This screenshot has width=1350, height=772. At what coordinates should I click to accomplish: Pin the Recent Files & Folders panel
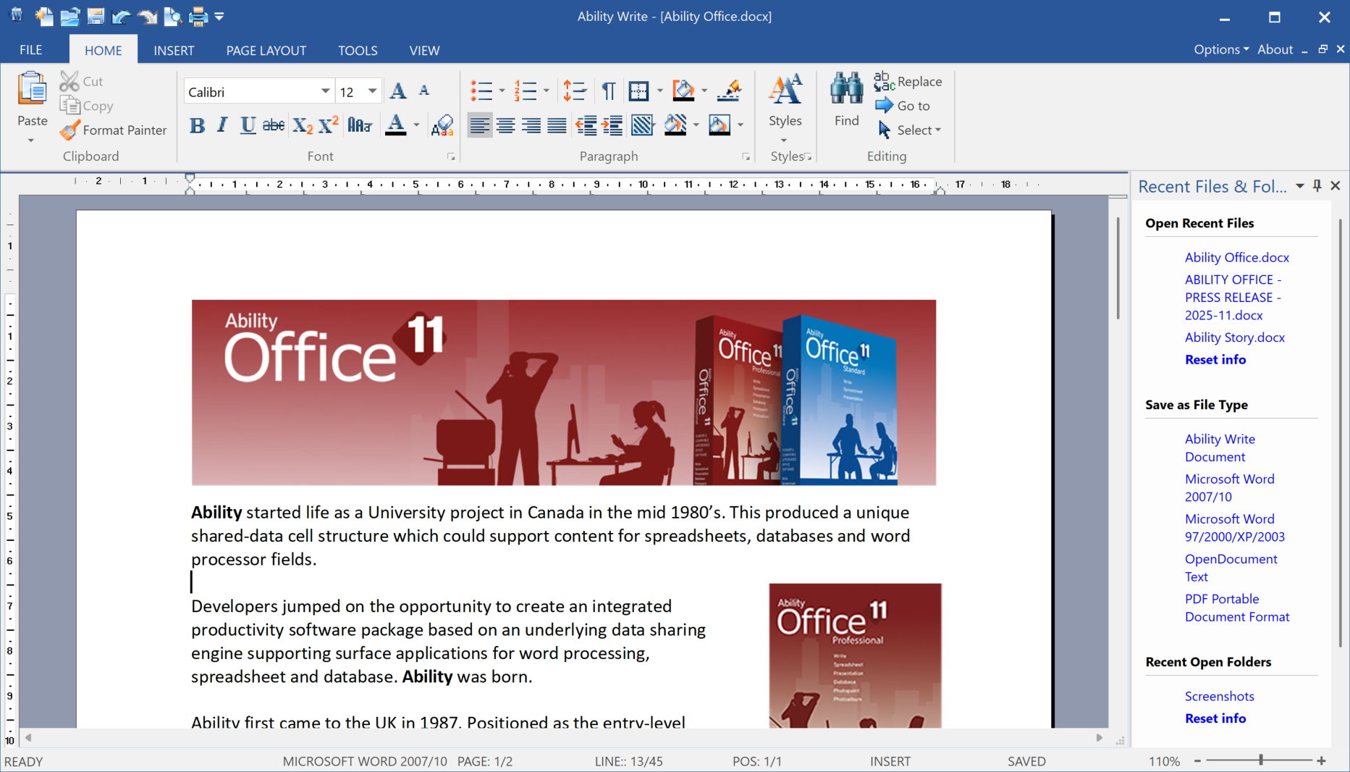pyautogui.click(x=1317, y=186)
